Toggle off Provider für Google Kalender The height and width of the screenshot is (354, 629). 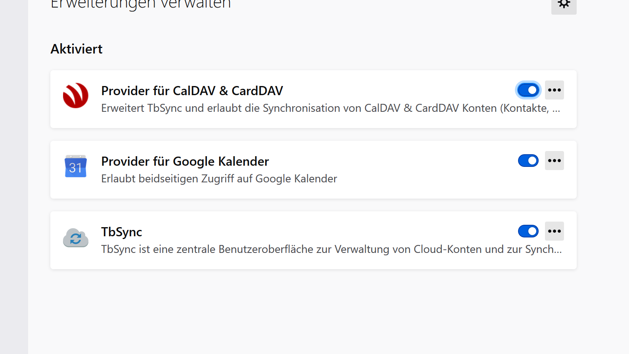pyautogui.click(x=528, y=161)
